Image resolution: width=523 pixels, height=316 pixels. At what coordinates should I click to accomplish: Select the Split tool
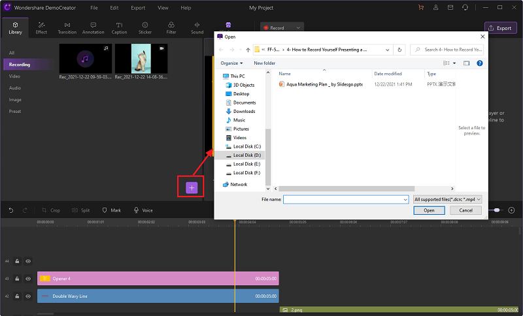(80, 210)
